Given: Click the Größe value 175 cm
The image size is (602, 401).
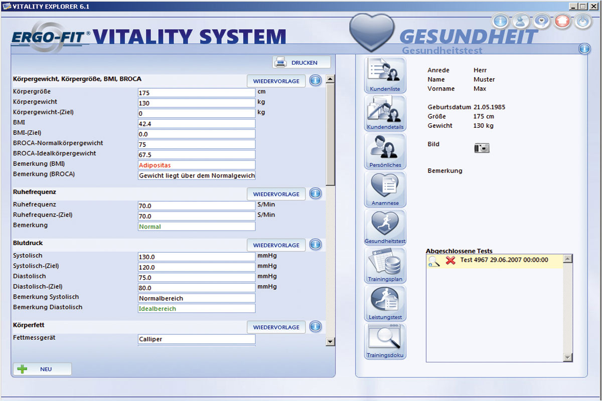Looking at the screenshot, I should coord(484,116).
